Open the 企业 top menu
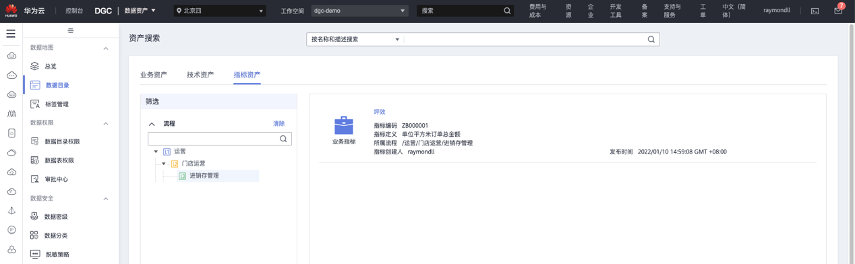855x264 pixels. coord(591,11)
